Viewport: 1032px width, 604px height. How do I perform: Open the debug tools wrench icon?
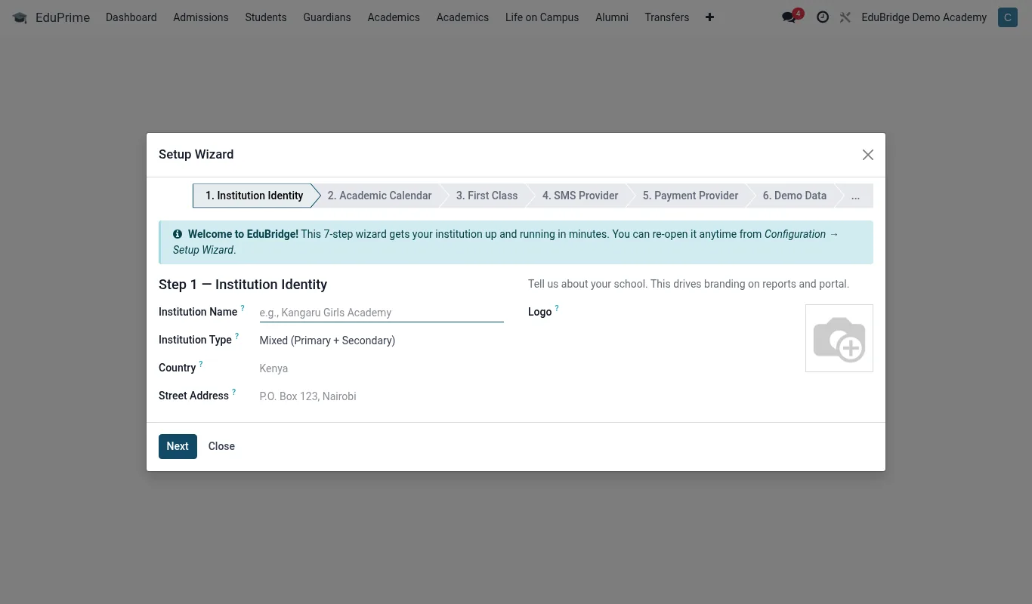point(845,17)
